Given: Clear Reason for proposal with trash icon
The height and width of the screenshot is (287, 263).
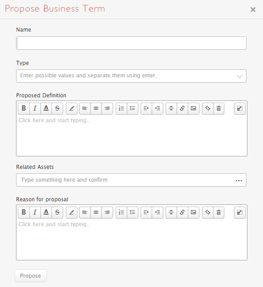Looking at the screenshot, I should (218, 212).
